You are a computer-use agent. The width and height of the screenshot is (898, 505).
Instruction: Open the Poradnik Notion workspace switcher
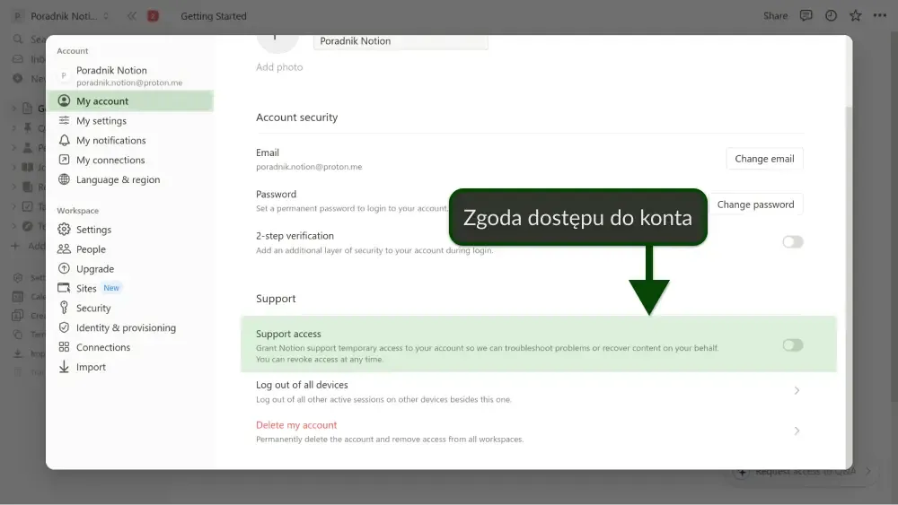coord(61,16)
